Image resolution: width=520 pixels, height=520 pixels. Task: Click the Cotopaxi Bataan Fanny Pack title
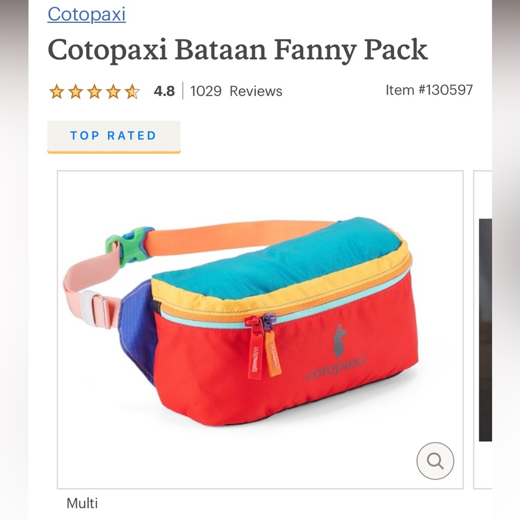pyautogui.click(x=238, y=49)
